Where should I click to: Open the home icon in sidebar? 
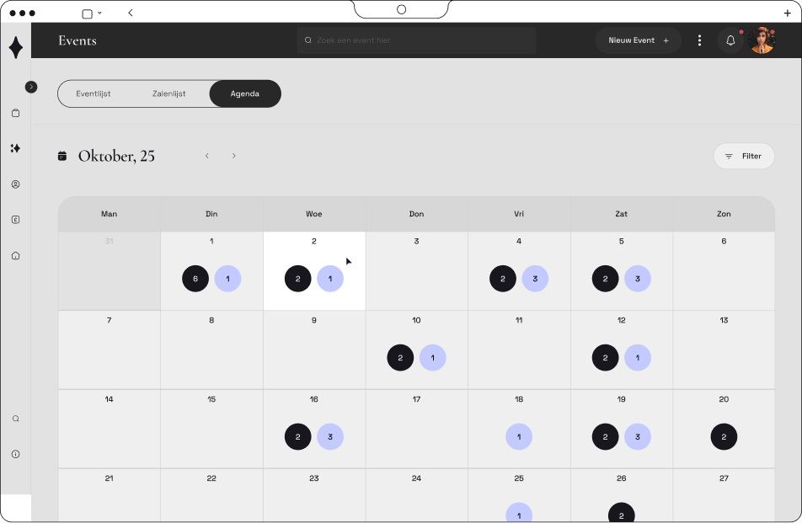[16, 256]
